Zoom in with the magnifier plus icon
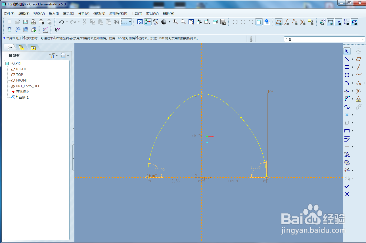 [x=175, y=22]
